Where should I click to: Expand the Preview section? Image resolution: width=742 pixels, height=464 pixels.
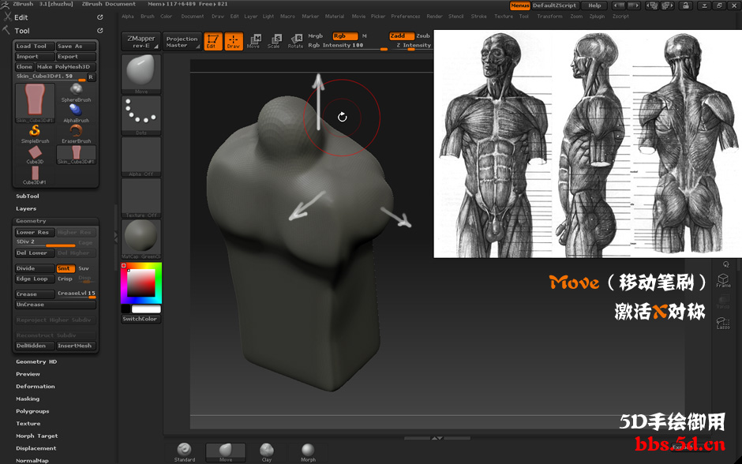point(28,374)
